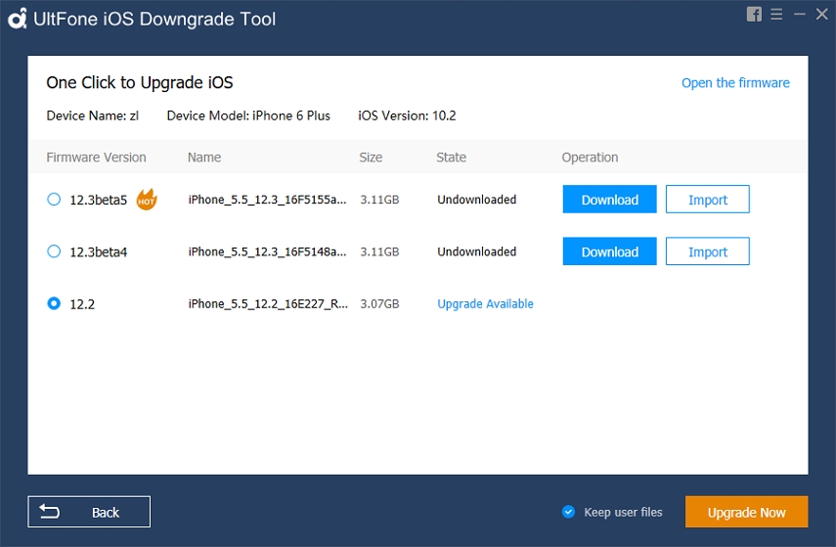
Task: Click the HOT flame badge beside 12.3beta5
Action: tap(147, 200)
